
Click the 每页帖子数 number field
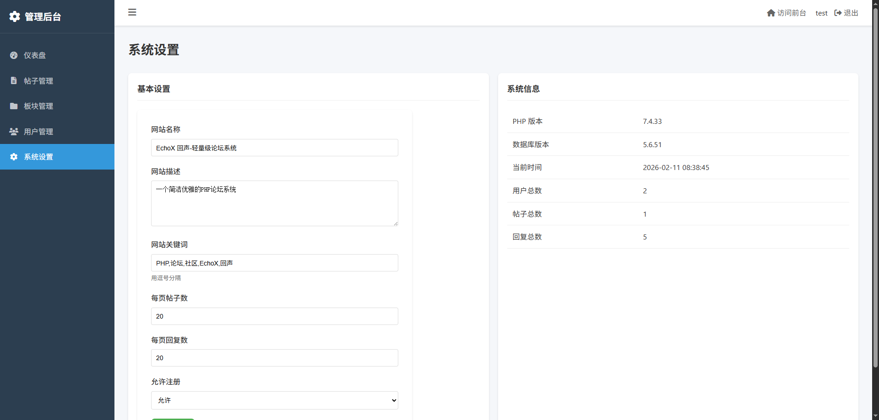274,316
